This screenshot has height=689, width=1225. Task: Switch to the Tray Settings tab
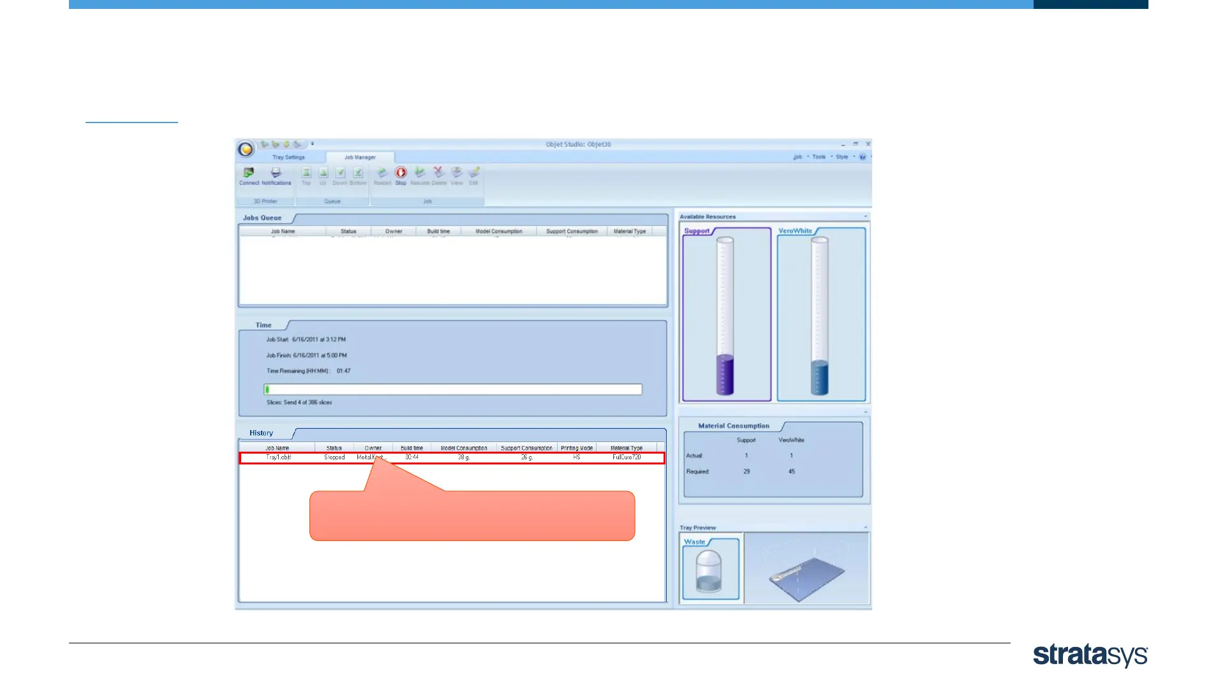[x=288, y=157]
